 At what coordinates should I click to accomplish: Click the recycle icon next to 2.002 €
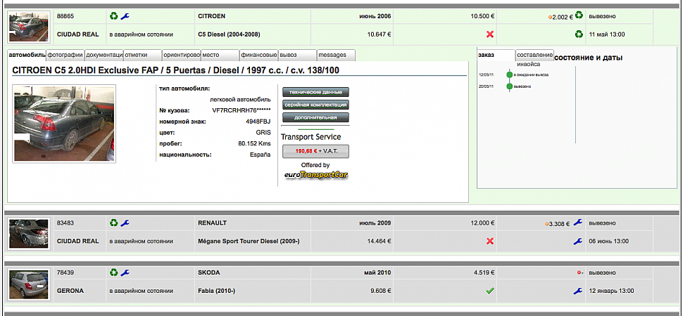[x=579, y=15]
